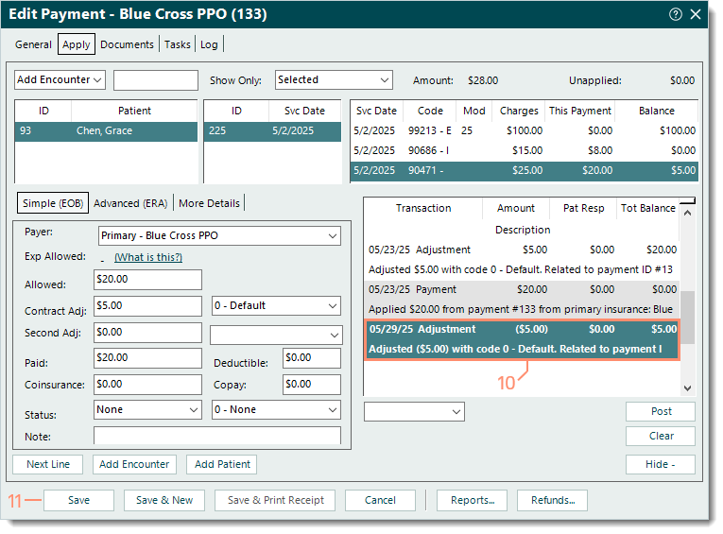Click the Balance column header

point(656,112)
